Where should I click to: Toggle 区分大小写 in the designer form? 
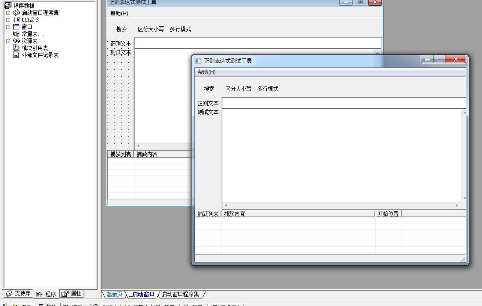[x=151, y=29]
